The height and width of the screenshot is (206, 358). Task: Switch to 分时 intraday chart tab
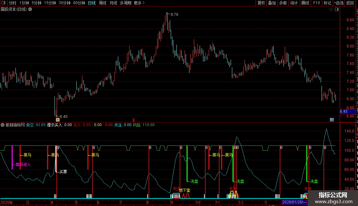(13, 3)
